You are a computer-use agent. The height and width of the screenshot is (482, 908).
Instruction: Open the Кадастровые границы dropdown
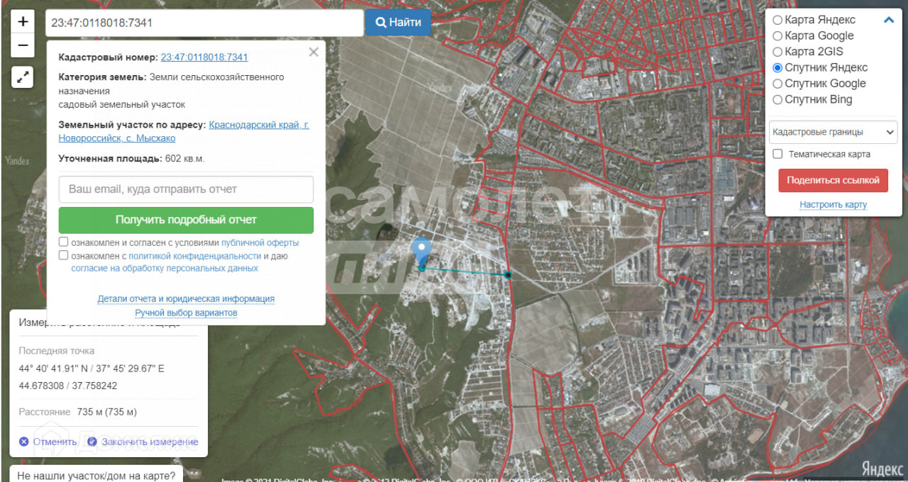point(833,132)
